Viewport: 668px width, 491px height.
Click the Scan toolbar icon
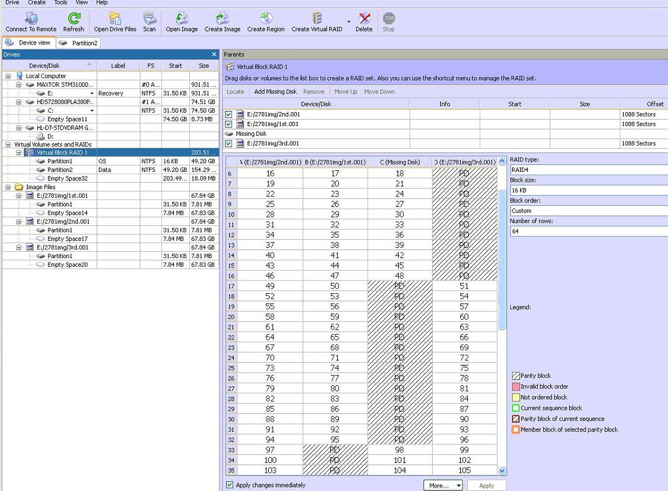(150, 20)
